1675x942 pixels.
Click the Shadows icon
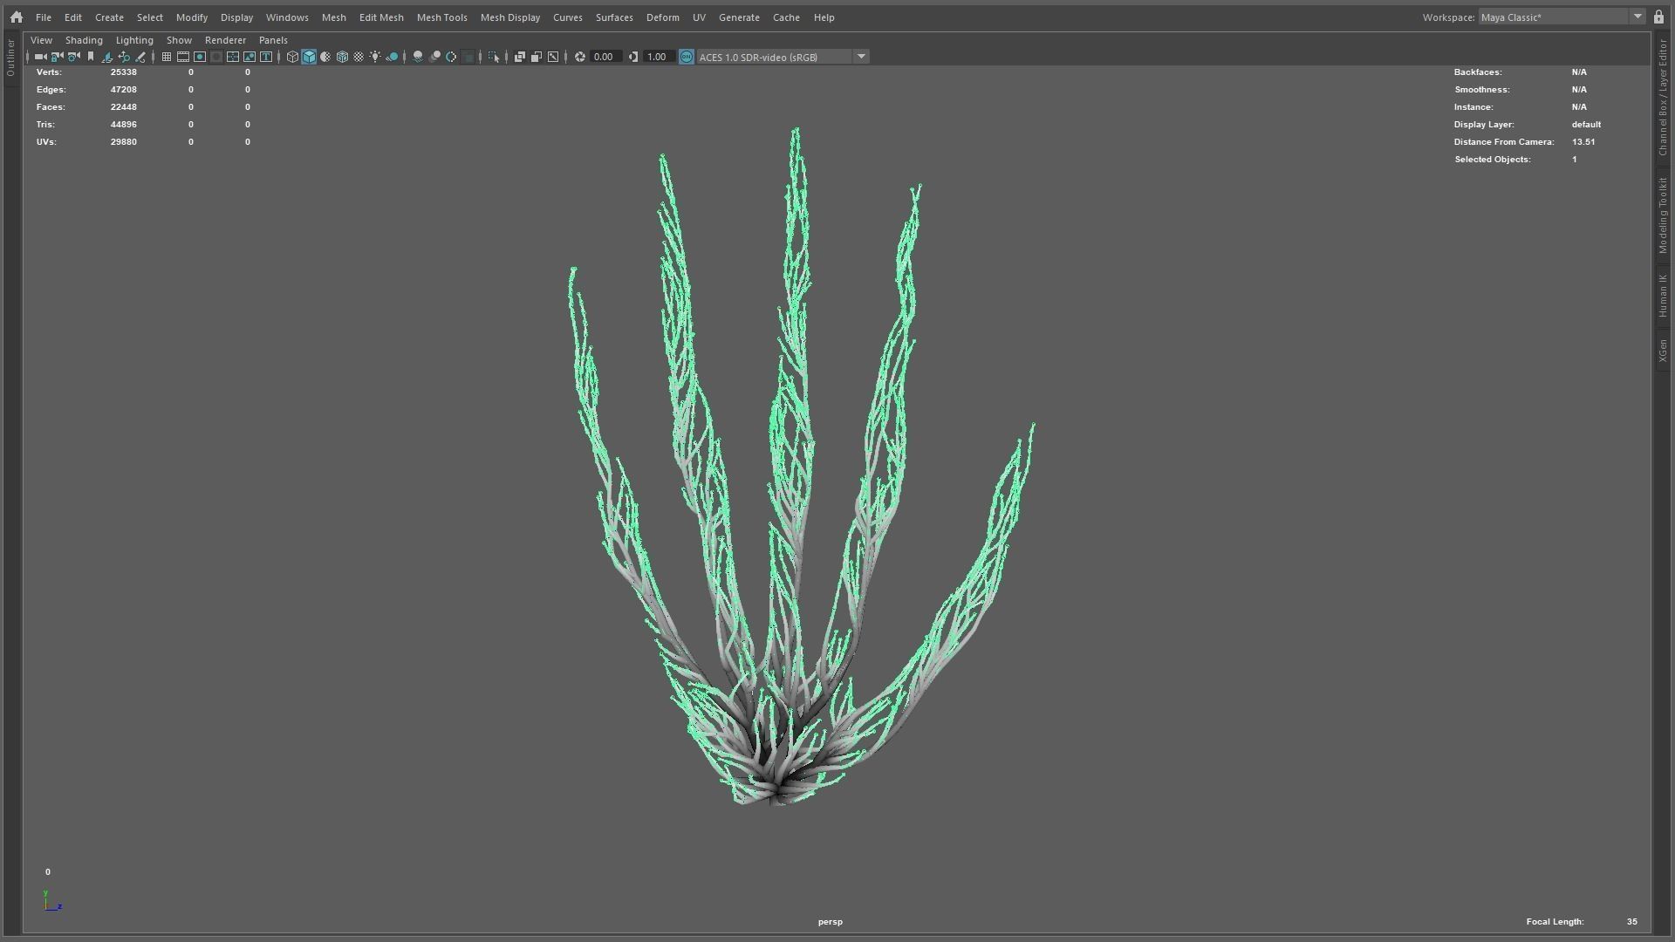click(x=392, y=57)
